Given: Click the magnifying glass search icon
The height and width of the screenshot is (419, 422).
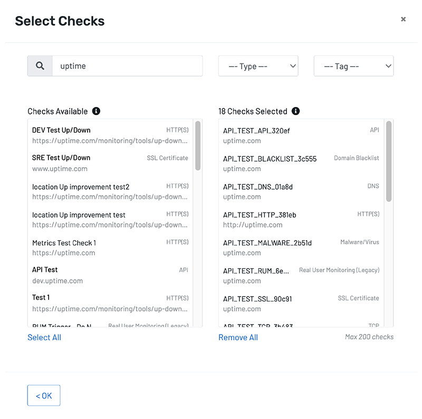Looking at the screenshot, I should (x=40, y=66).
